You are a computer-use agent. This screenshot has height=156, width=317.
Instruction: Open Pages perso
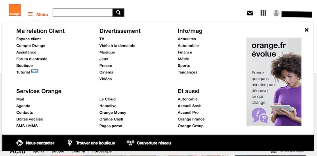111,126
